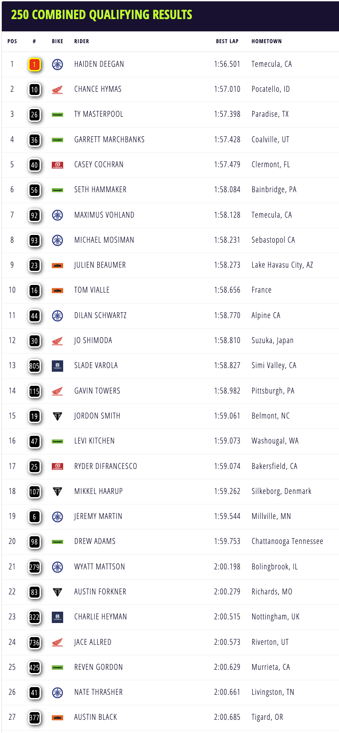
Task: Click the BEST LAP column header
Action: point(227,41)
